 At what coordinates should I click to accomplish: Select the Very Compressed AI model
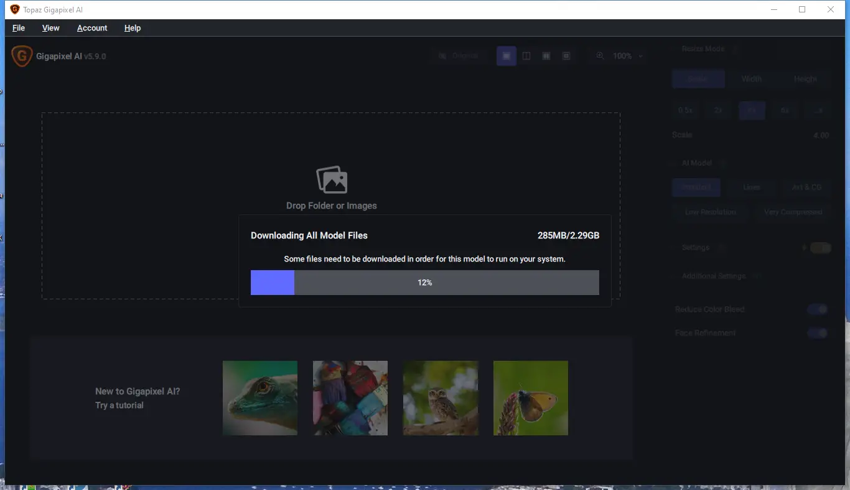(793, 212)
